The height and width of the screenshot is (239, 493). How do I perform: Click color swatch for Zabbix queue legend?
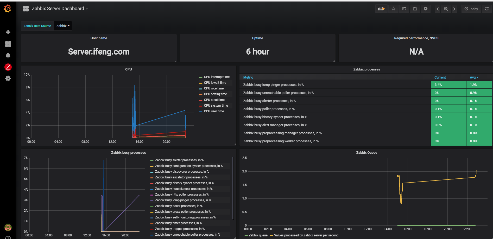tap(246, 236)
